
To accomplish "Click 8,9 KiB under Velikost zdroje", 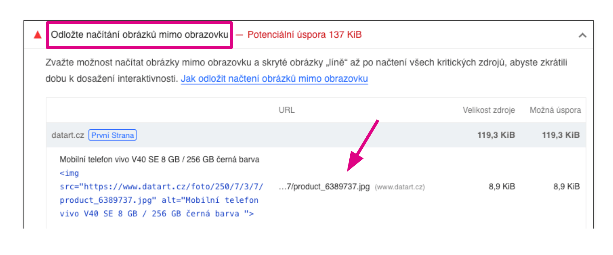I will pos(502,187).
